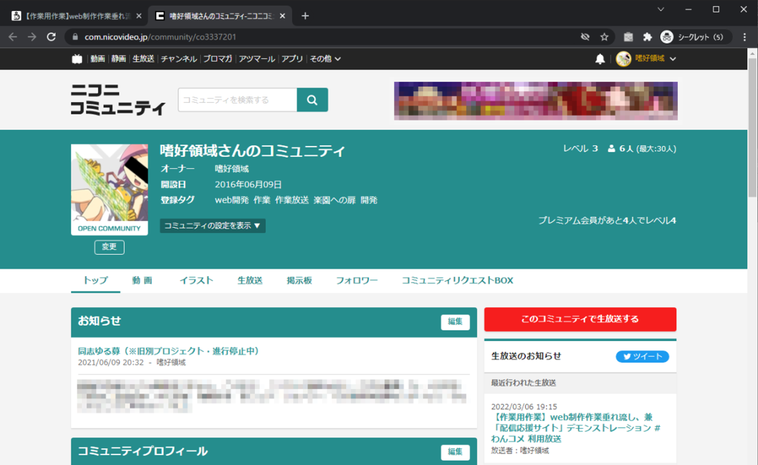Click the ツイート button
Screen dimensions: 758x465
click(x=642, y=356)
